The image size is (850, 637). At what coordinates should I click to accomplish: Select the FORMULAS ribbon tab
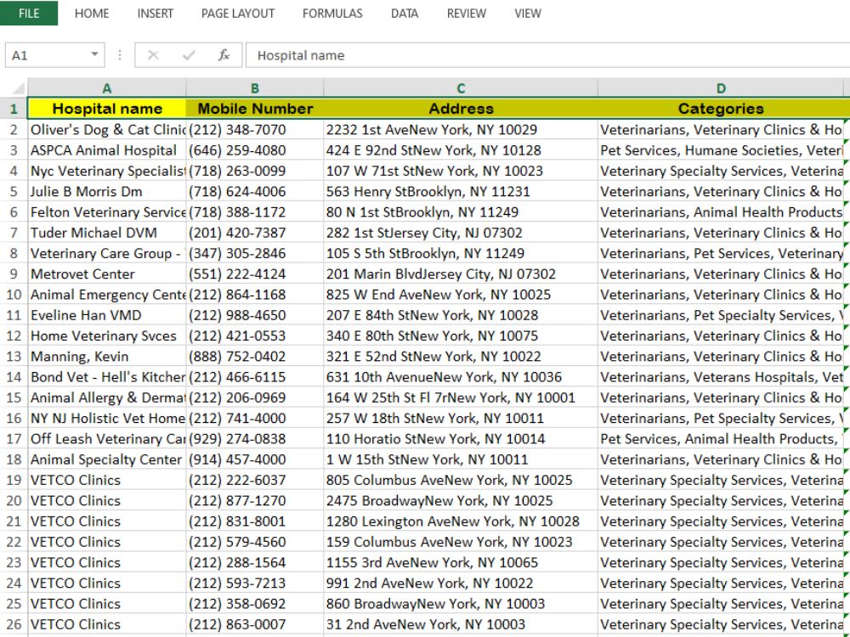(332, 14)
